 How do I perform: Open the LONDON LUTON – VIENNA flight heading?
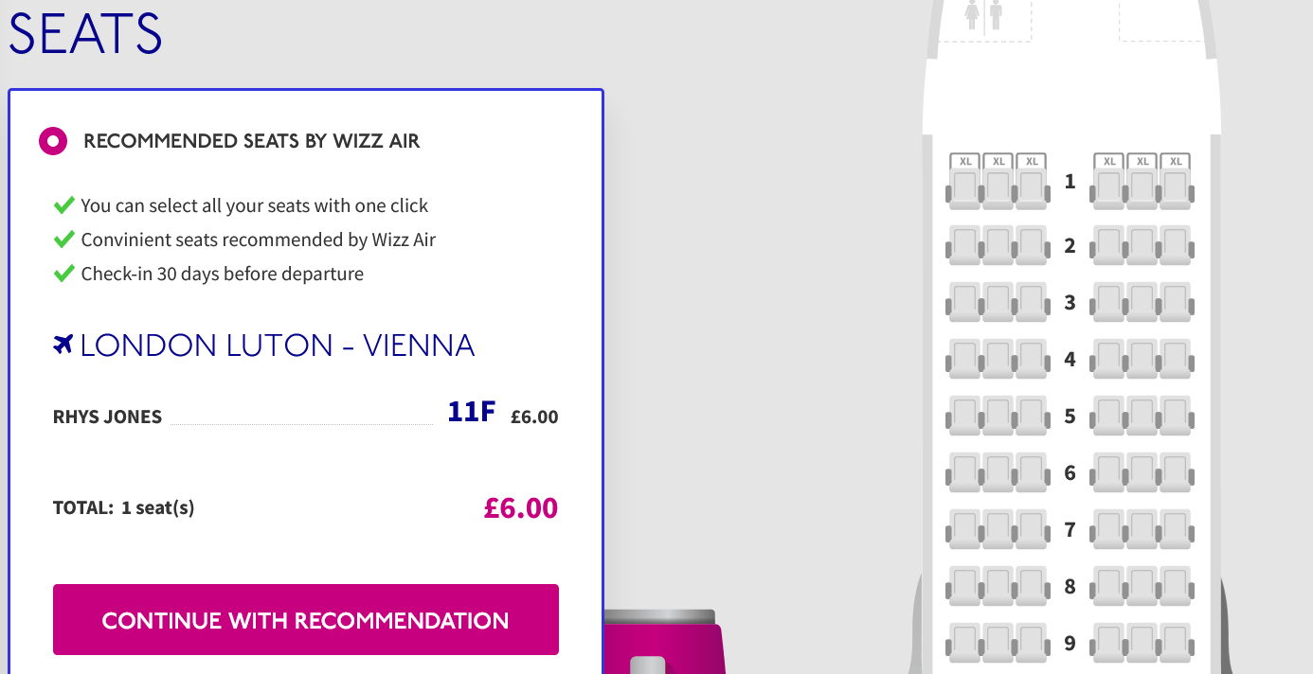pyautogui.click(x=275, y=345)
